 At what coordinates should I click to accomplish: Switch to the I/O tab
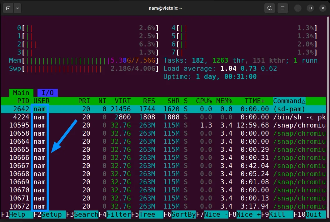pos(47,93)
